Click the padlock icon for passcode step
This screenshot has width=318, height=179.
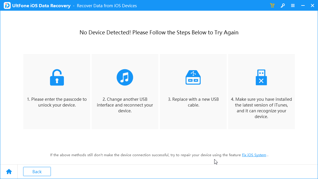coord(57,77)
